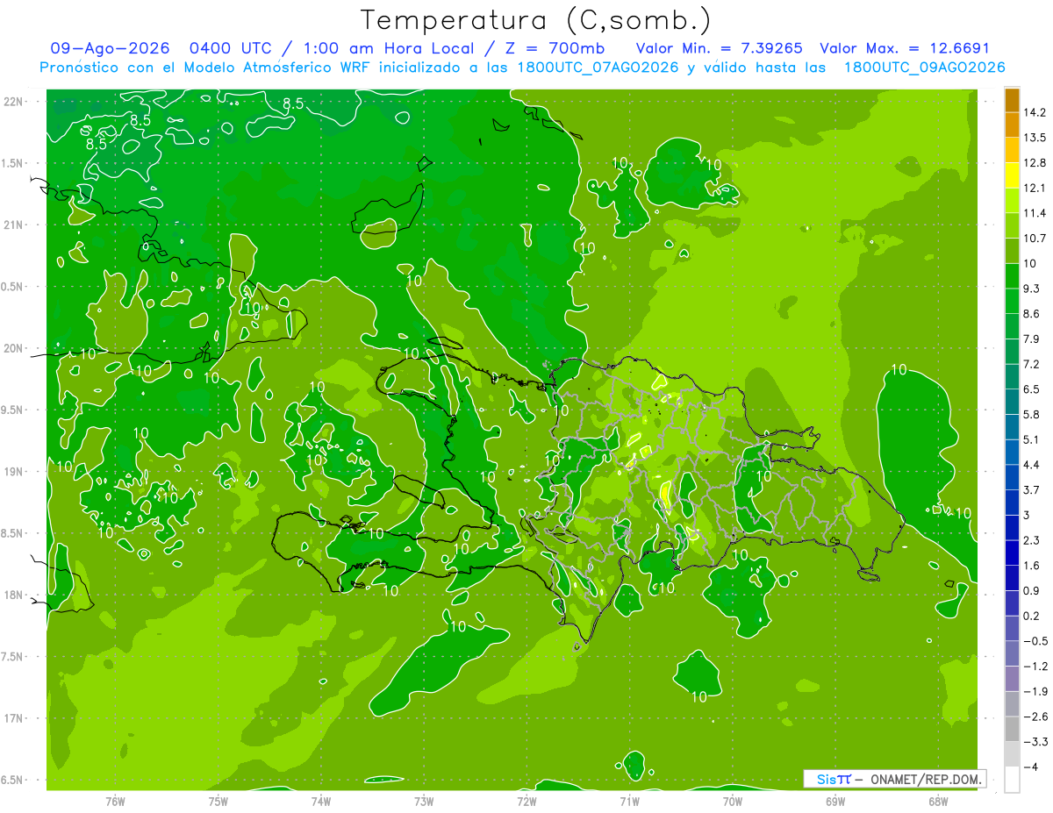This screenshot has height=813, width=1053.
Task: Pick the teal swatch between 5.8 and 6.5
Action: point(1012,402)
